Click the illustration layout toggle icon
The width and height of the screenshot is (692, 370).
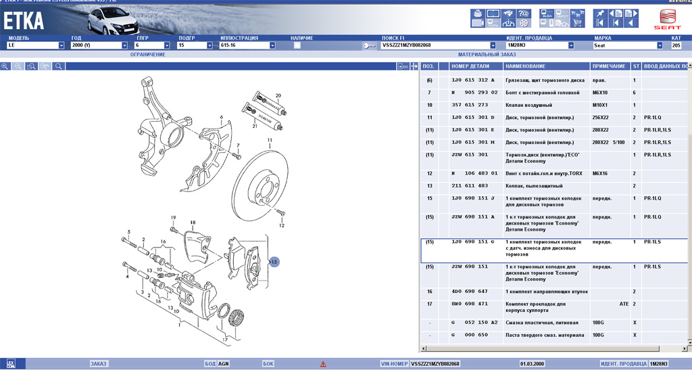coord(403,66)
